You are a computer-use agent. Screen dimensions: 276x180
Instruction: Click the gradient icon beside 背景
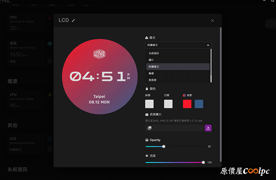point(184,95)
